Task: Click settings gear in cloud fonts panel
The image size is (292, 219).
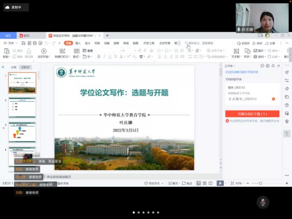Action: (x=268, y=65)
